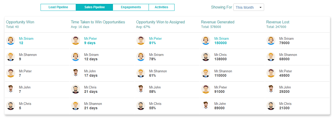Viewport: 335px width, 120px height.
Task: Open Mr.Sriram link under Opportunity Won
Action: 26,39
